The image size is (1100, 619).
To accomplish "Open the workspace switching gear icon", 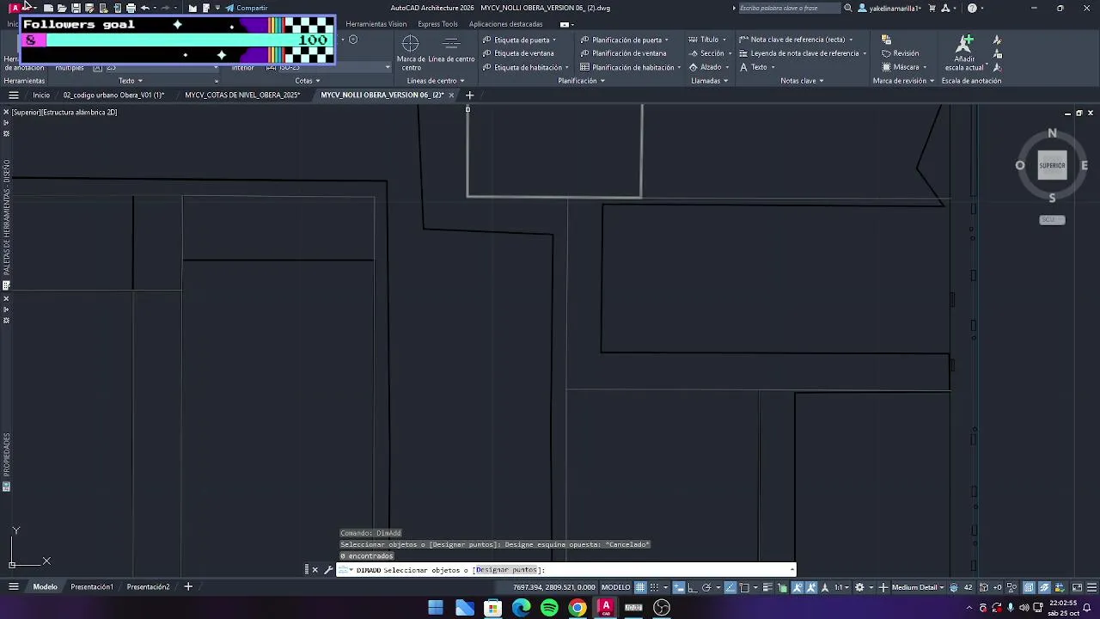I will (x=859, y=587).
